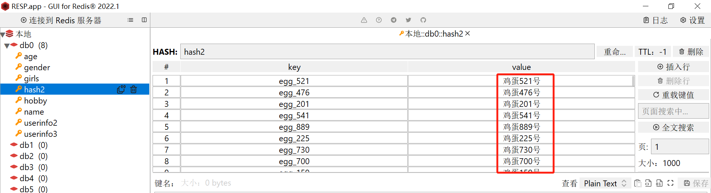Copy the hash2 key name icon
Image resolution: width=711 pixels, height=193 pixels.
coord(121,89)
